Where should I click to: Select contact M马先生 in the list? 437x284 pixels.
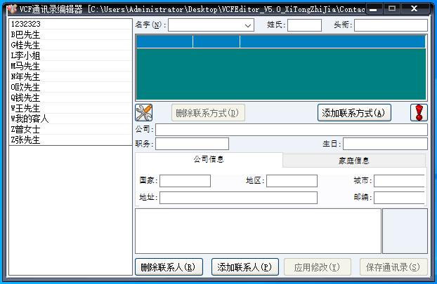70,66
